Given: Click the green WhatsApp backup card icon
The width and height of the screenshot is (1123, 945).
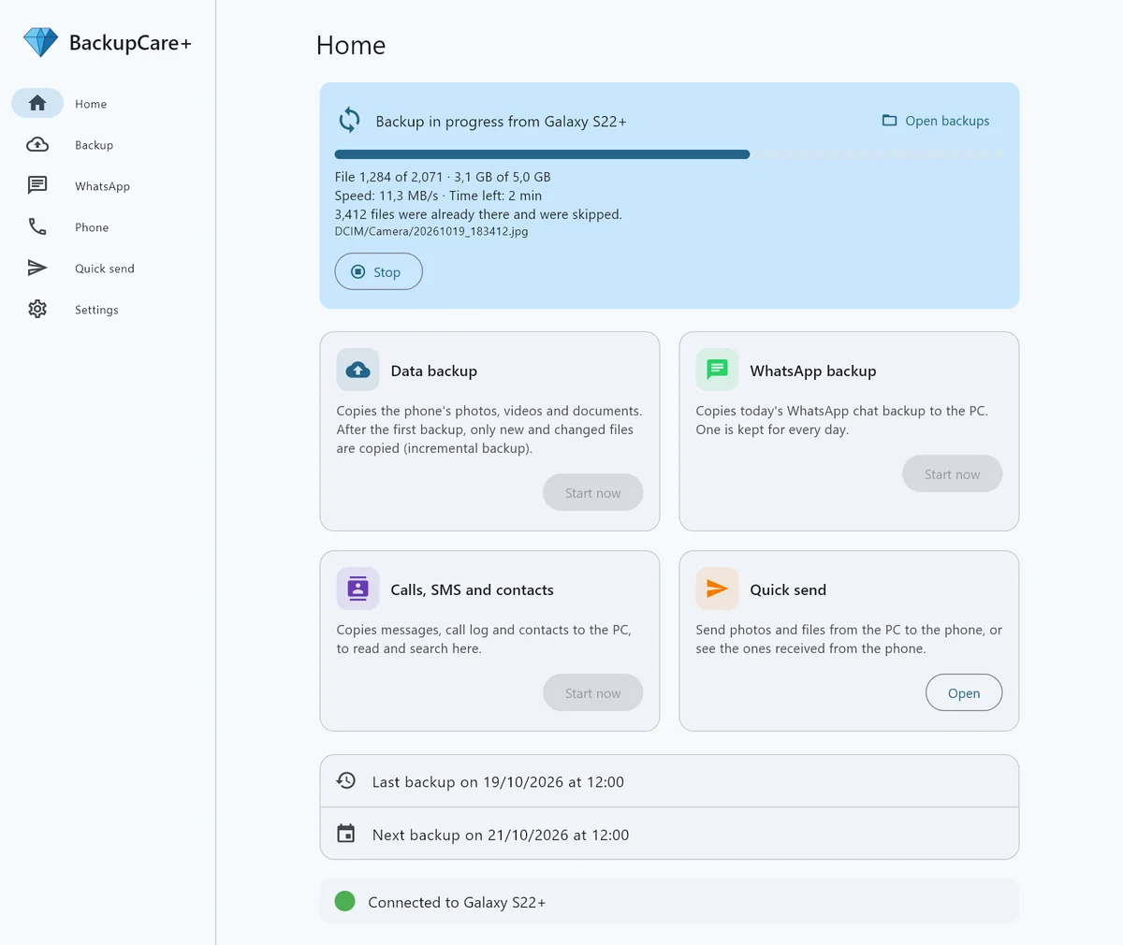Looking at the screenshot, I should coord(717,370).
